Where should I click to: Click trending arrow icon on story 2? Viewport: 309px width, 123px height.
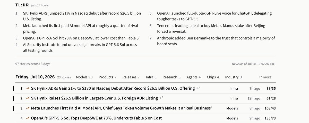(28, 98)
